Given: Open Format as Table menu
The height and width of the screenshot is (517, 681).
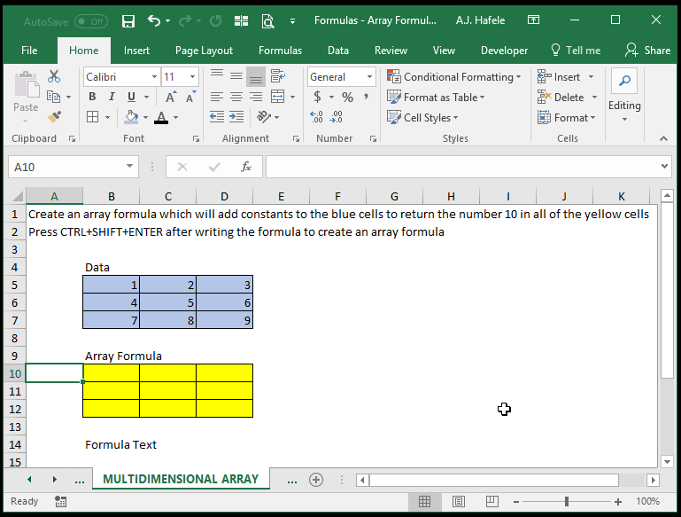Looking at the screenshot, I should (436, 97).
